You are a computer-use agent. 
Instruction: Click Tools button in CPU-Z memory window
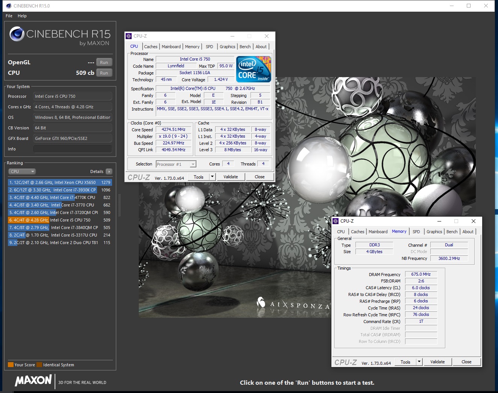405,362
